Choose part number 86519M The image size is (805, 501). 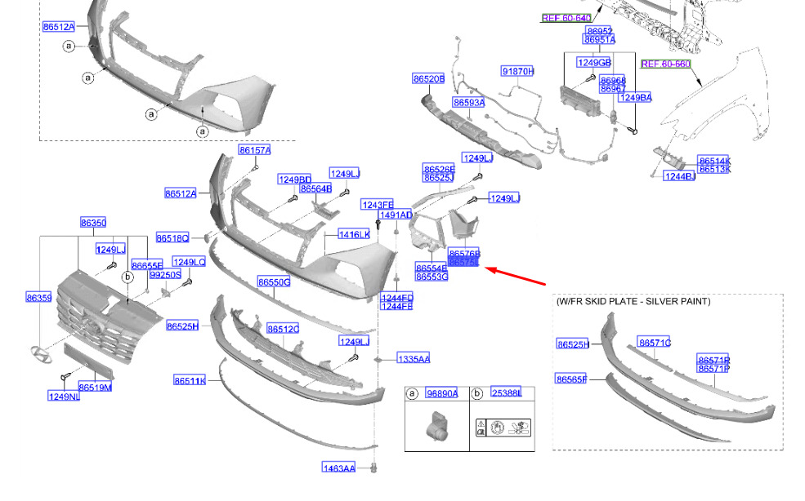[95, 387]
